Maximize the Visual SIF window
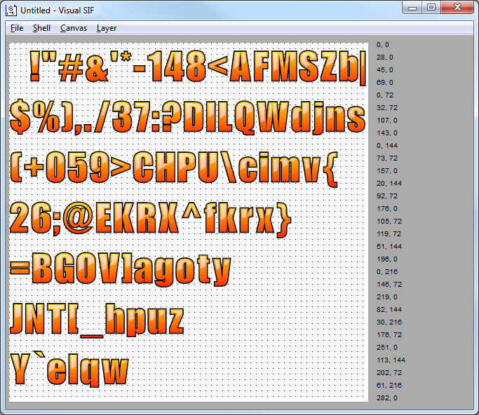This screenshot has height=415, width=479. (431, 8)
